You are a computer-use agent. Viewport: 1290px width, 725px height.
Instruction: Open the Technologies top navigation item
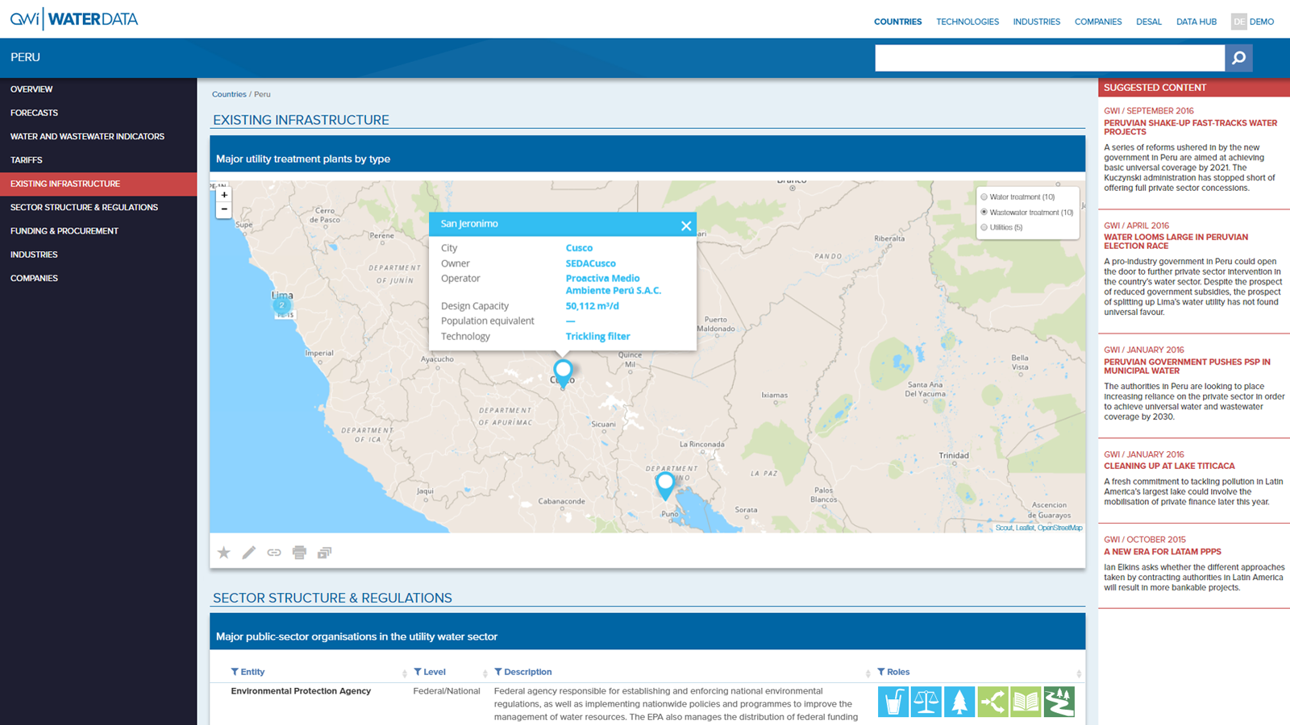click(967, 22)
